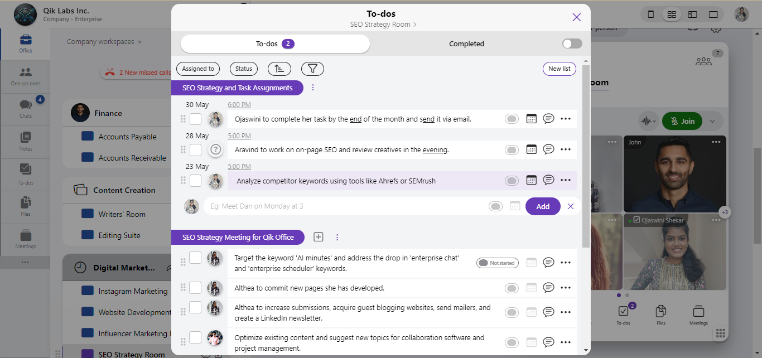This screenshot has height=358, width=762.
Task: Open the Assigned to filter dropdown
Action: 198,69
